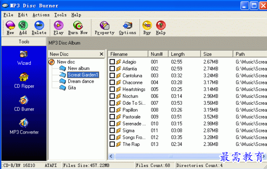The height and width of the screenshot is (169, 267).
Task: Close the New Disc panel
Action: 101,54
